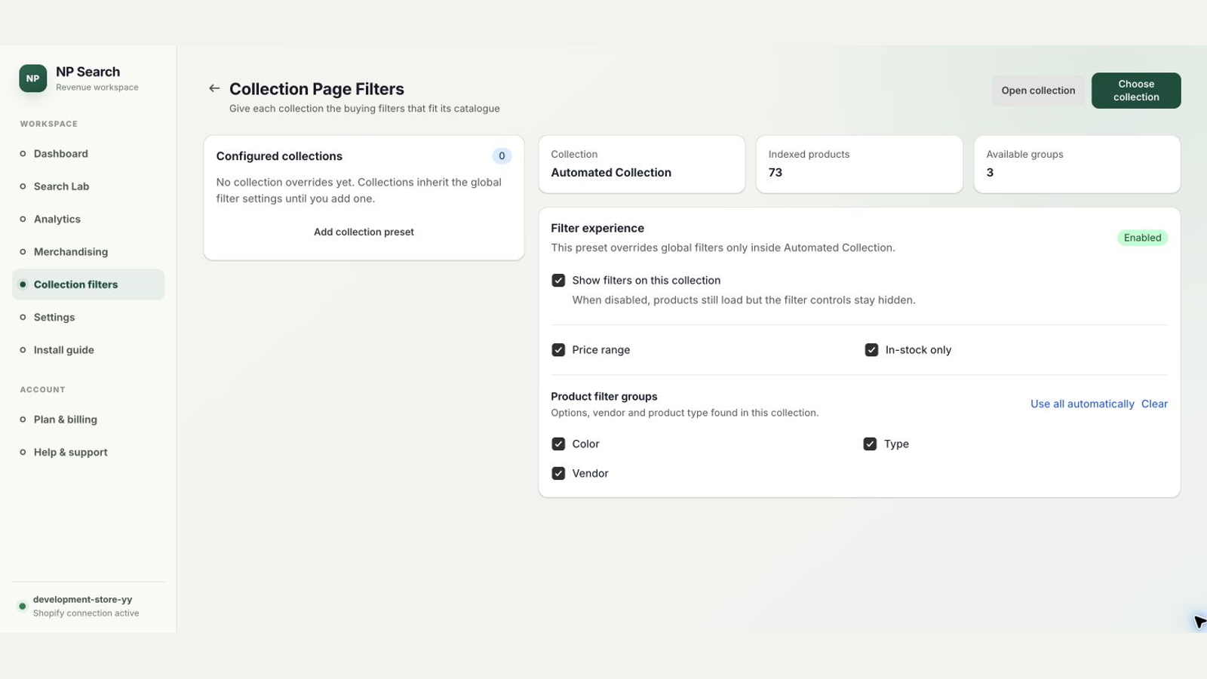
Task: Click the Enabled status badge
Action: 1142,238
